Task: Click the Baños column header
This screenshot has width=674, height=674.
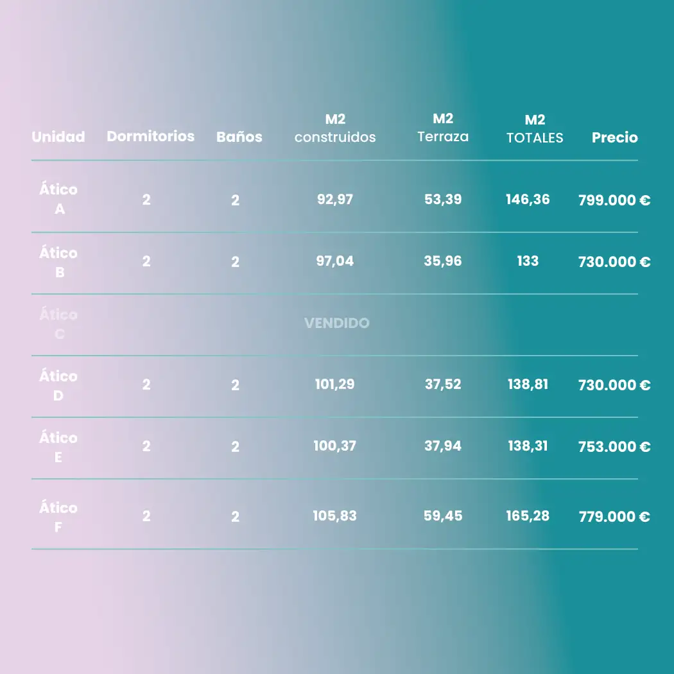Action: [239, 137]
